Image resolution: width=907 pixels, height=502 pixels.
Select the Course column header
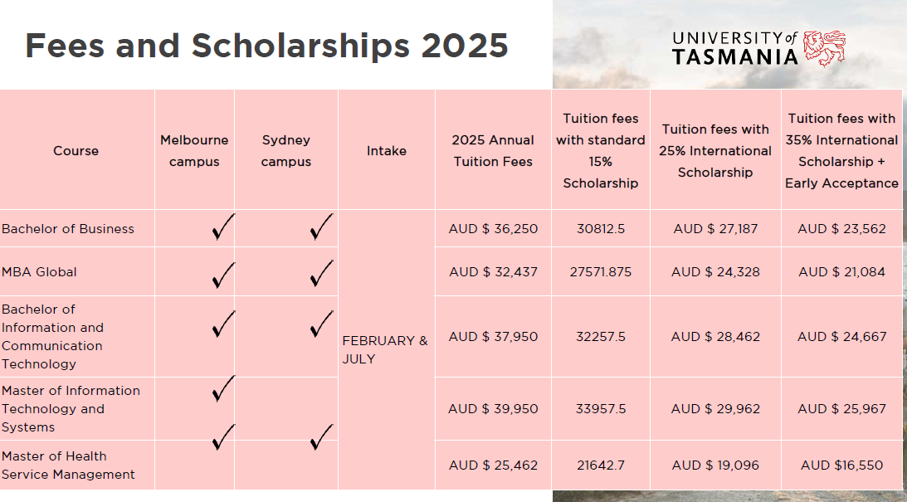coord(76,151)
